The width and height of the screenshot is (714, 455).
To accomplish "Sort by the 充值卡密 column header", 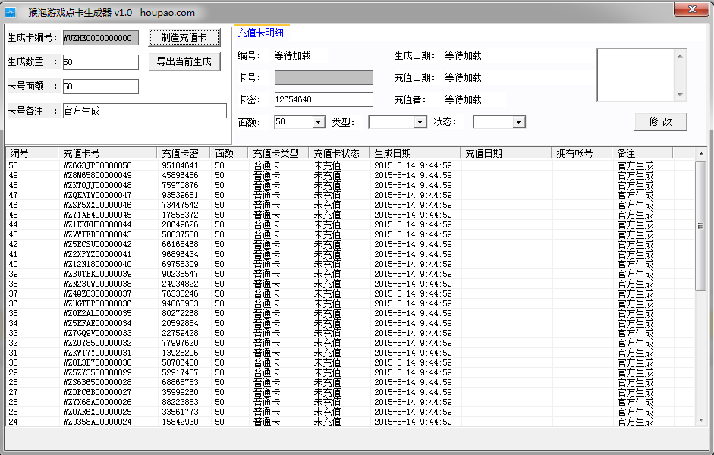I will (184, 153).
